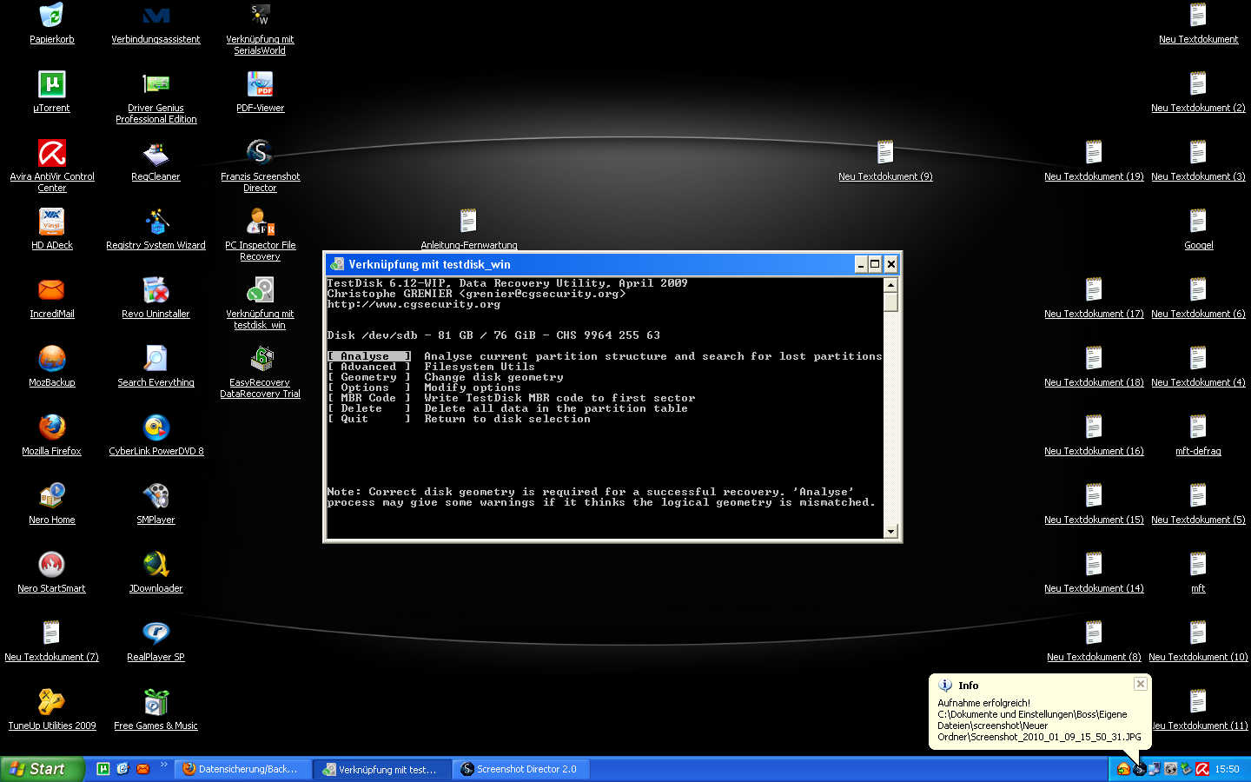Click the 'Disk /dev/sdb - 81 GB' line

(493, 335)
